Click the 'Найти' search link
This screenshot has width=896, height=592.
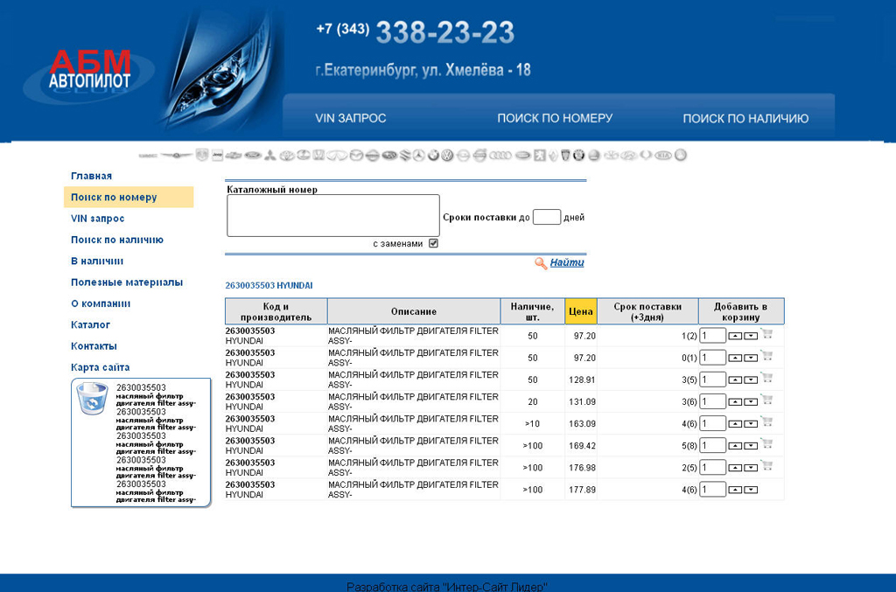point(567,262)
